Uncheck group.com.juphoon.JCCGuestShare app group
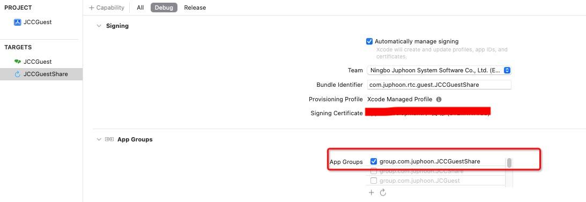The width and height of the screenshot is (586, 202). pos(373,161)
